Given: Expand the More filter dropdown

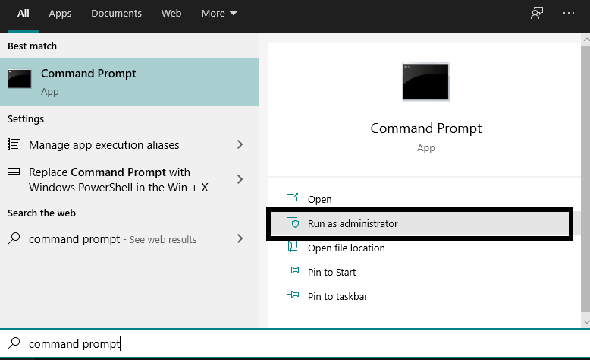Looking at the screenshot, I should pos(219,14).
